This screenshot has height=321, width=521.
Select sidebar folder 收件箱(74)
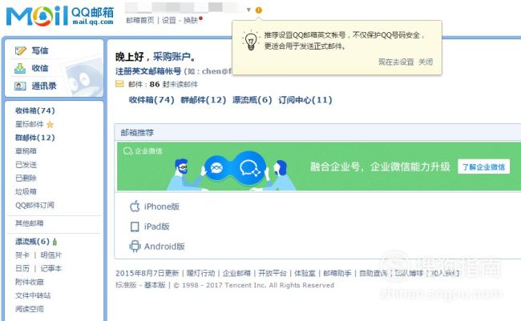[35, 110]
